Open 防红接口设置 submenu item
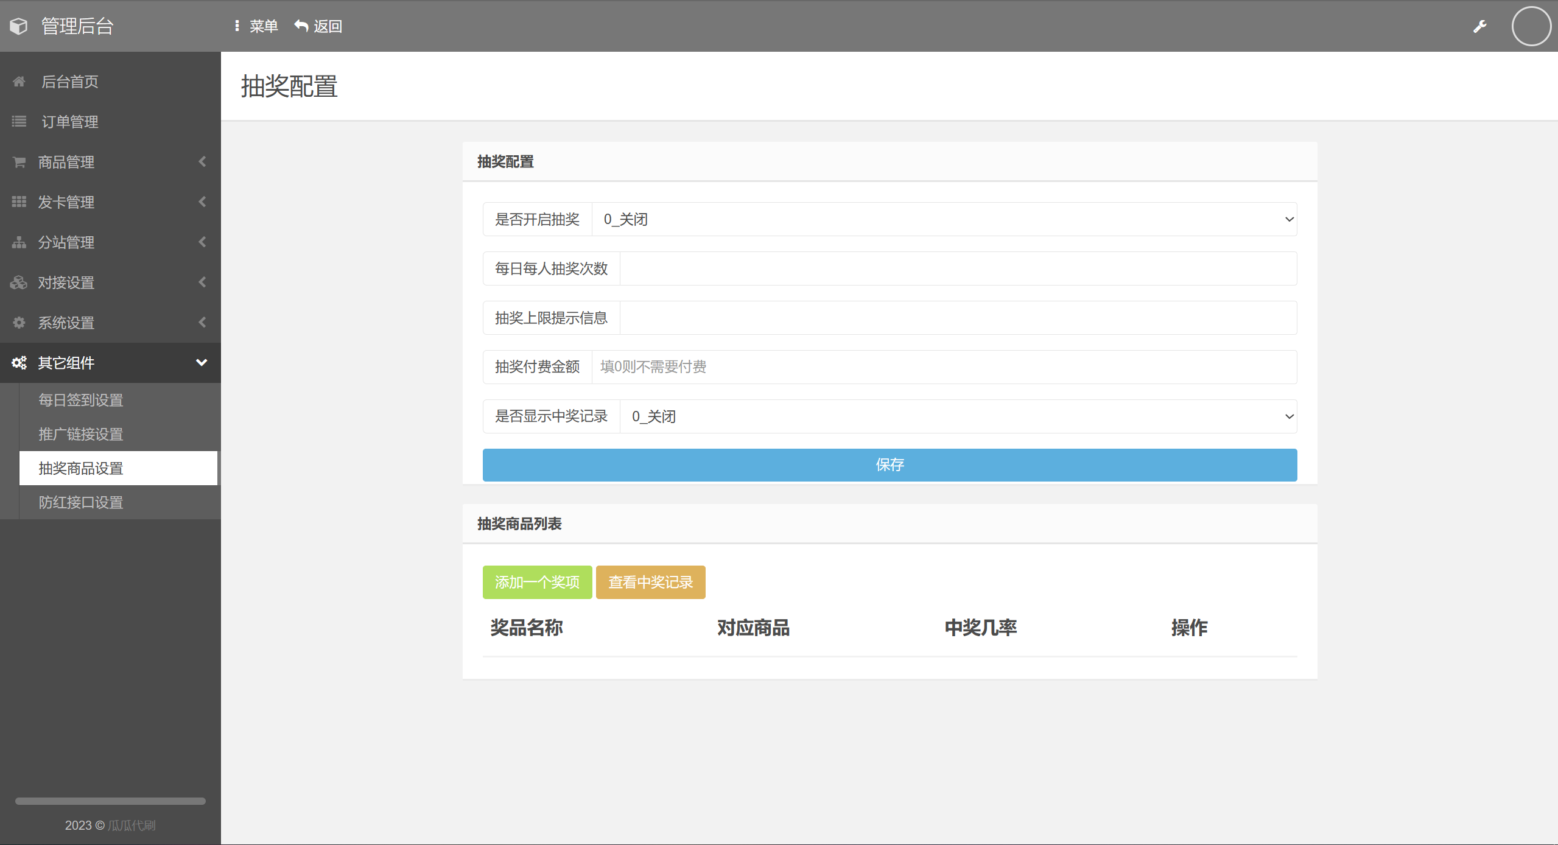Image resolution: width=1558 pixels, height=845 pixels. pos(81,502)
